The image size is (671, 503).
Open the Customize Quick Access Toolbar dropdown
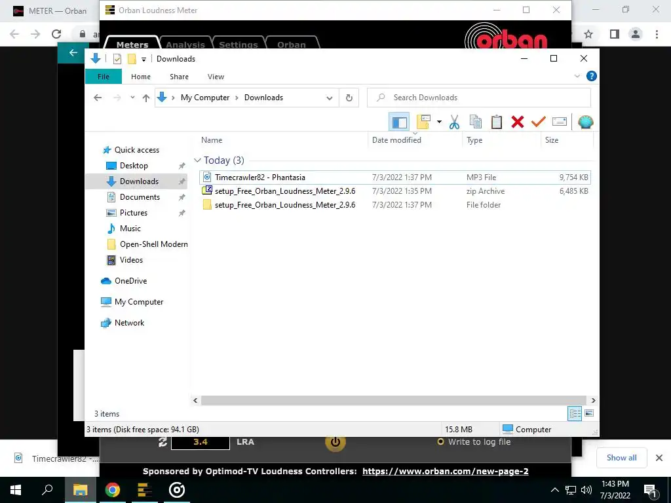click(x=144, y=60)
